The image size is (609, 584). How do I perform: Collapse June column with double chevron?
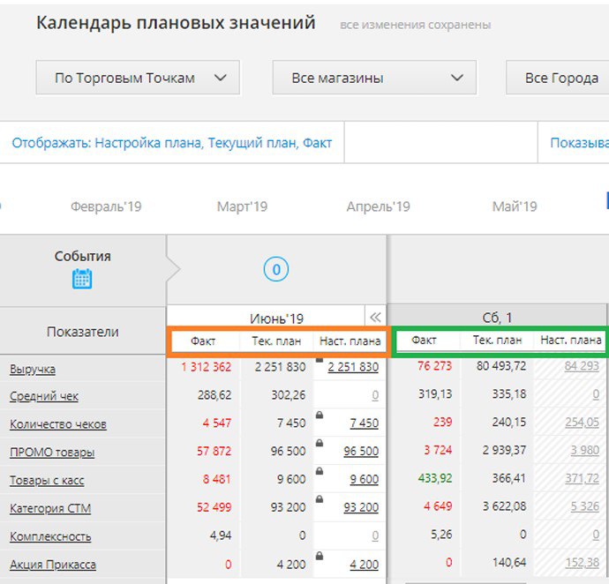pos(375,318)
